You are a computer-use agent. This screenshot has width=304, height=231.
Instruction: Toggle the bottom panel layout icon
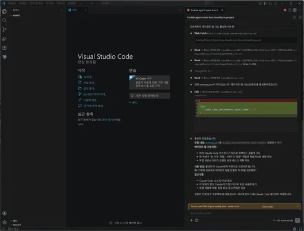[x=270, y=4]
